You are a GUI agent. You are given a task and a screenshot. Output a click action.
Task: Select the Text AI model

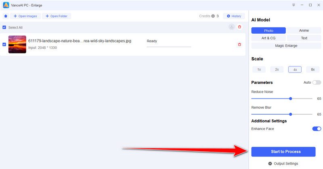coord(304,38)
